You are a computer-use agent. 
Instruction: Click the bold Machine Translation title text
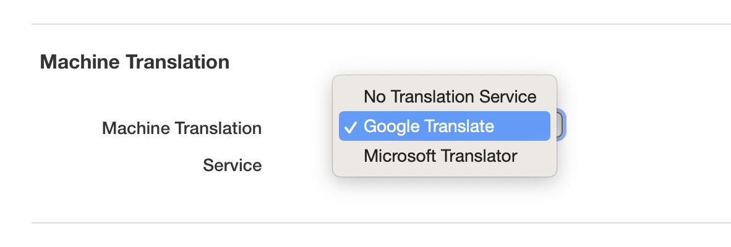[134, 62]
